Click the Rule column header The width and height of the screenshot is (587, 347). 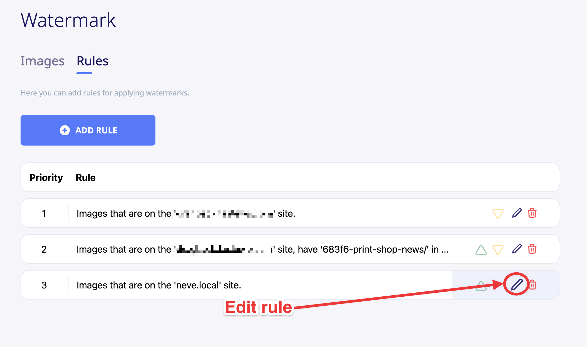86,177
